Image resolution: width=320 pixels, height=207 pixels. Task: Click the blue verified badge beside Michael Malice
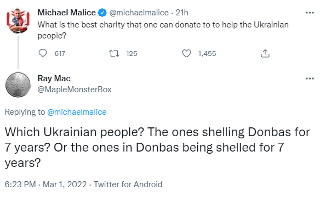pyautogui.click(x=102, y=13)
